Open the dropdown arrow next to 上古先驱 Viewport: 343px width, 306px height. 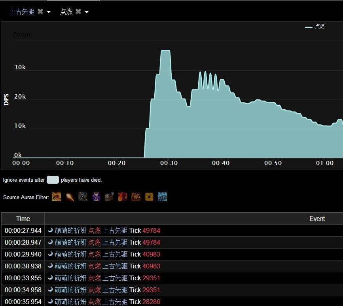pyautogui.click(x=49, y=12)
